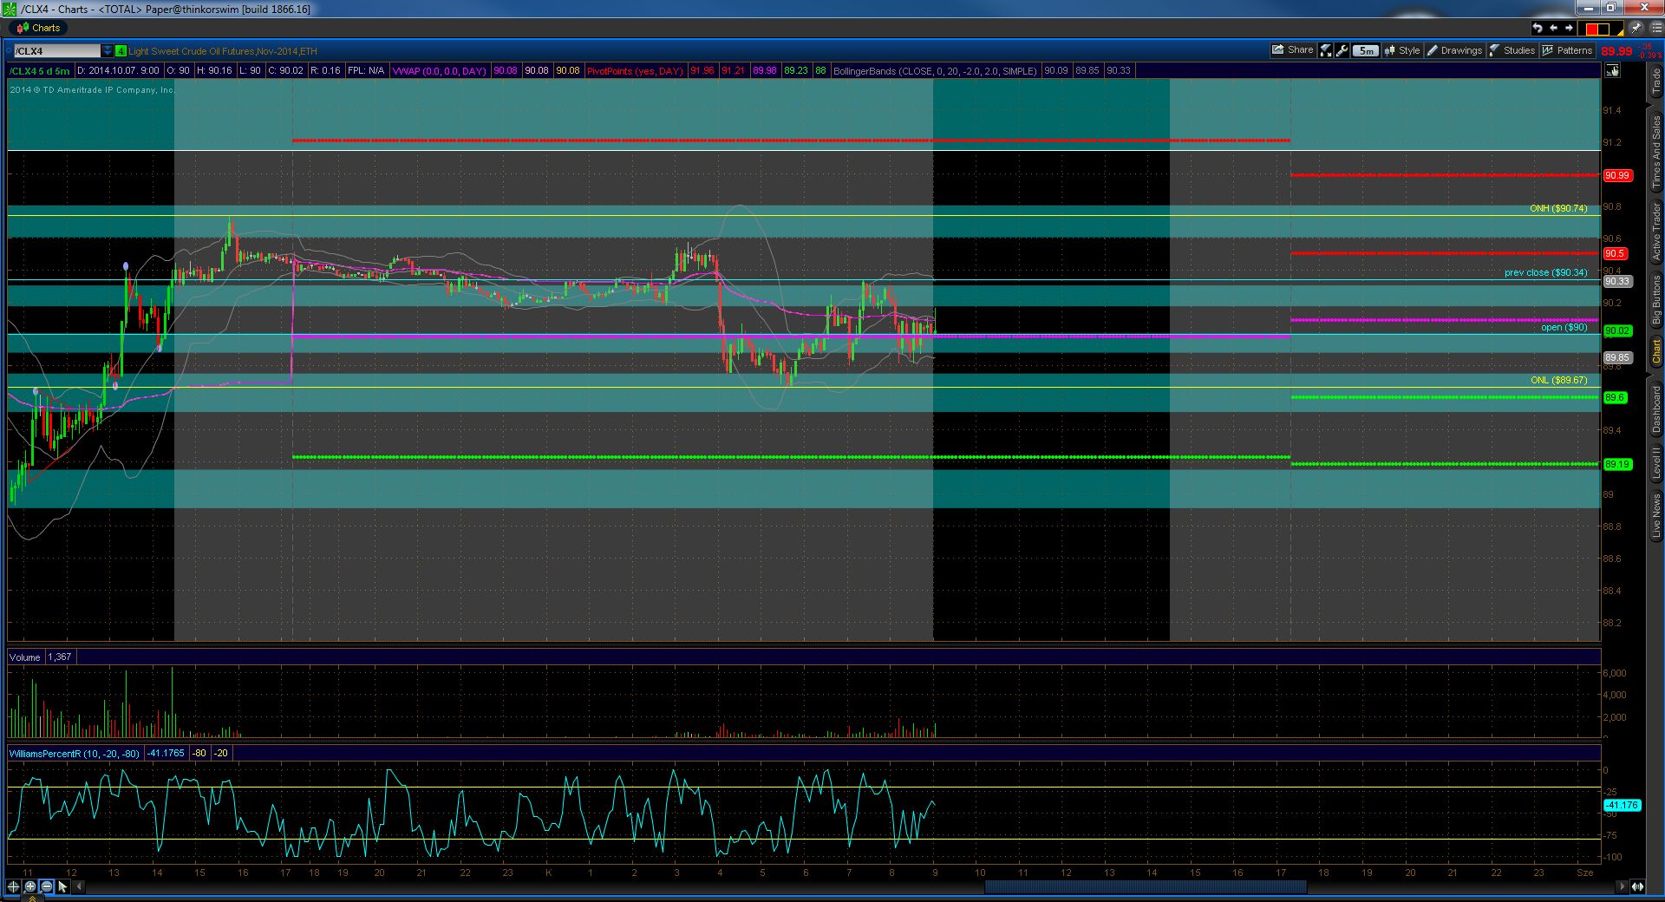Open the Dashboard side tab

[1655, 409]
